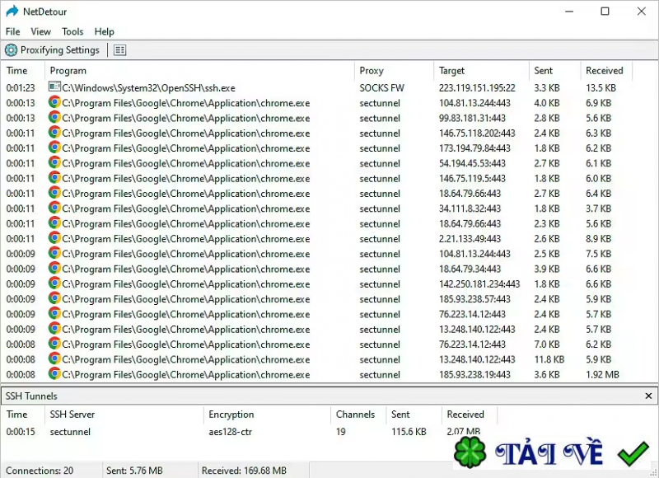Click the Chrome icon on the last chrome.exe row
Image resolution: width=659 pixels, height=478 pixels.
pyautogui.click(x=53, y=375)
